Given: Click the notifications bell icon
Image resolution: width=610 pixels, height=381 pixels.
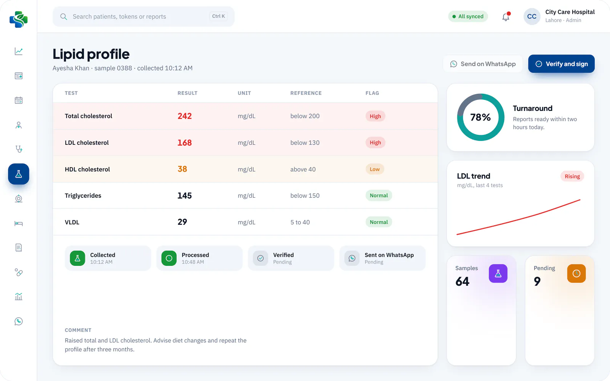Looking at the screenshot, I should [506, 17].
